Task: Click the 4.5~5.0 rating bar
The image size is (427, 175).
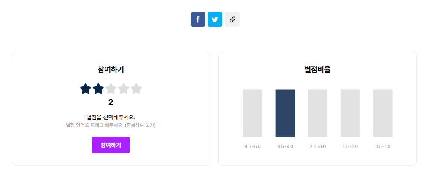Action: pyautogui.click(x=252, y=113)
